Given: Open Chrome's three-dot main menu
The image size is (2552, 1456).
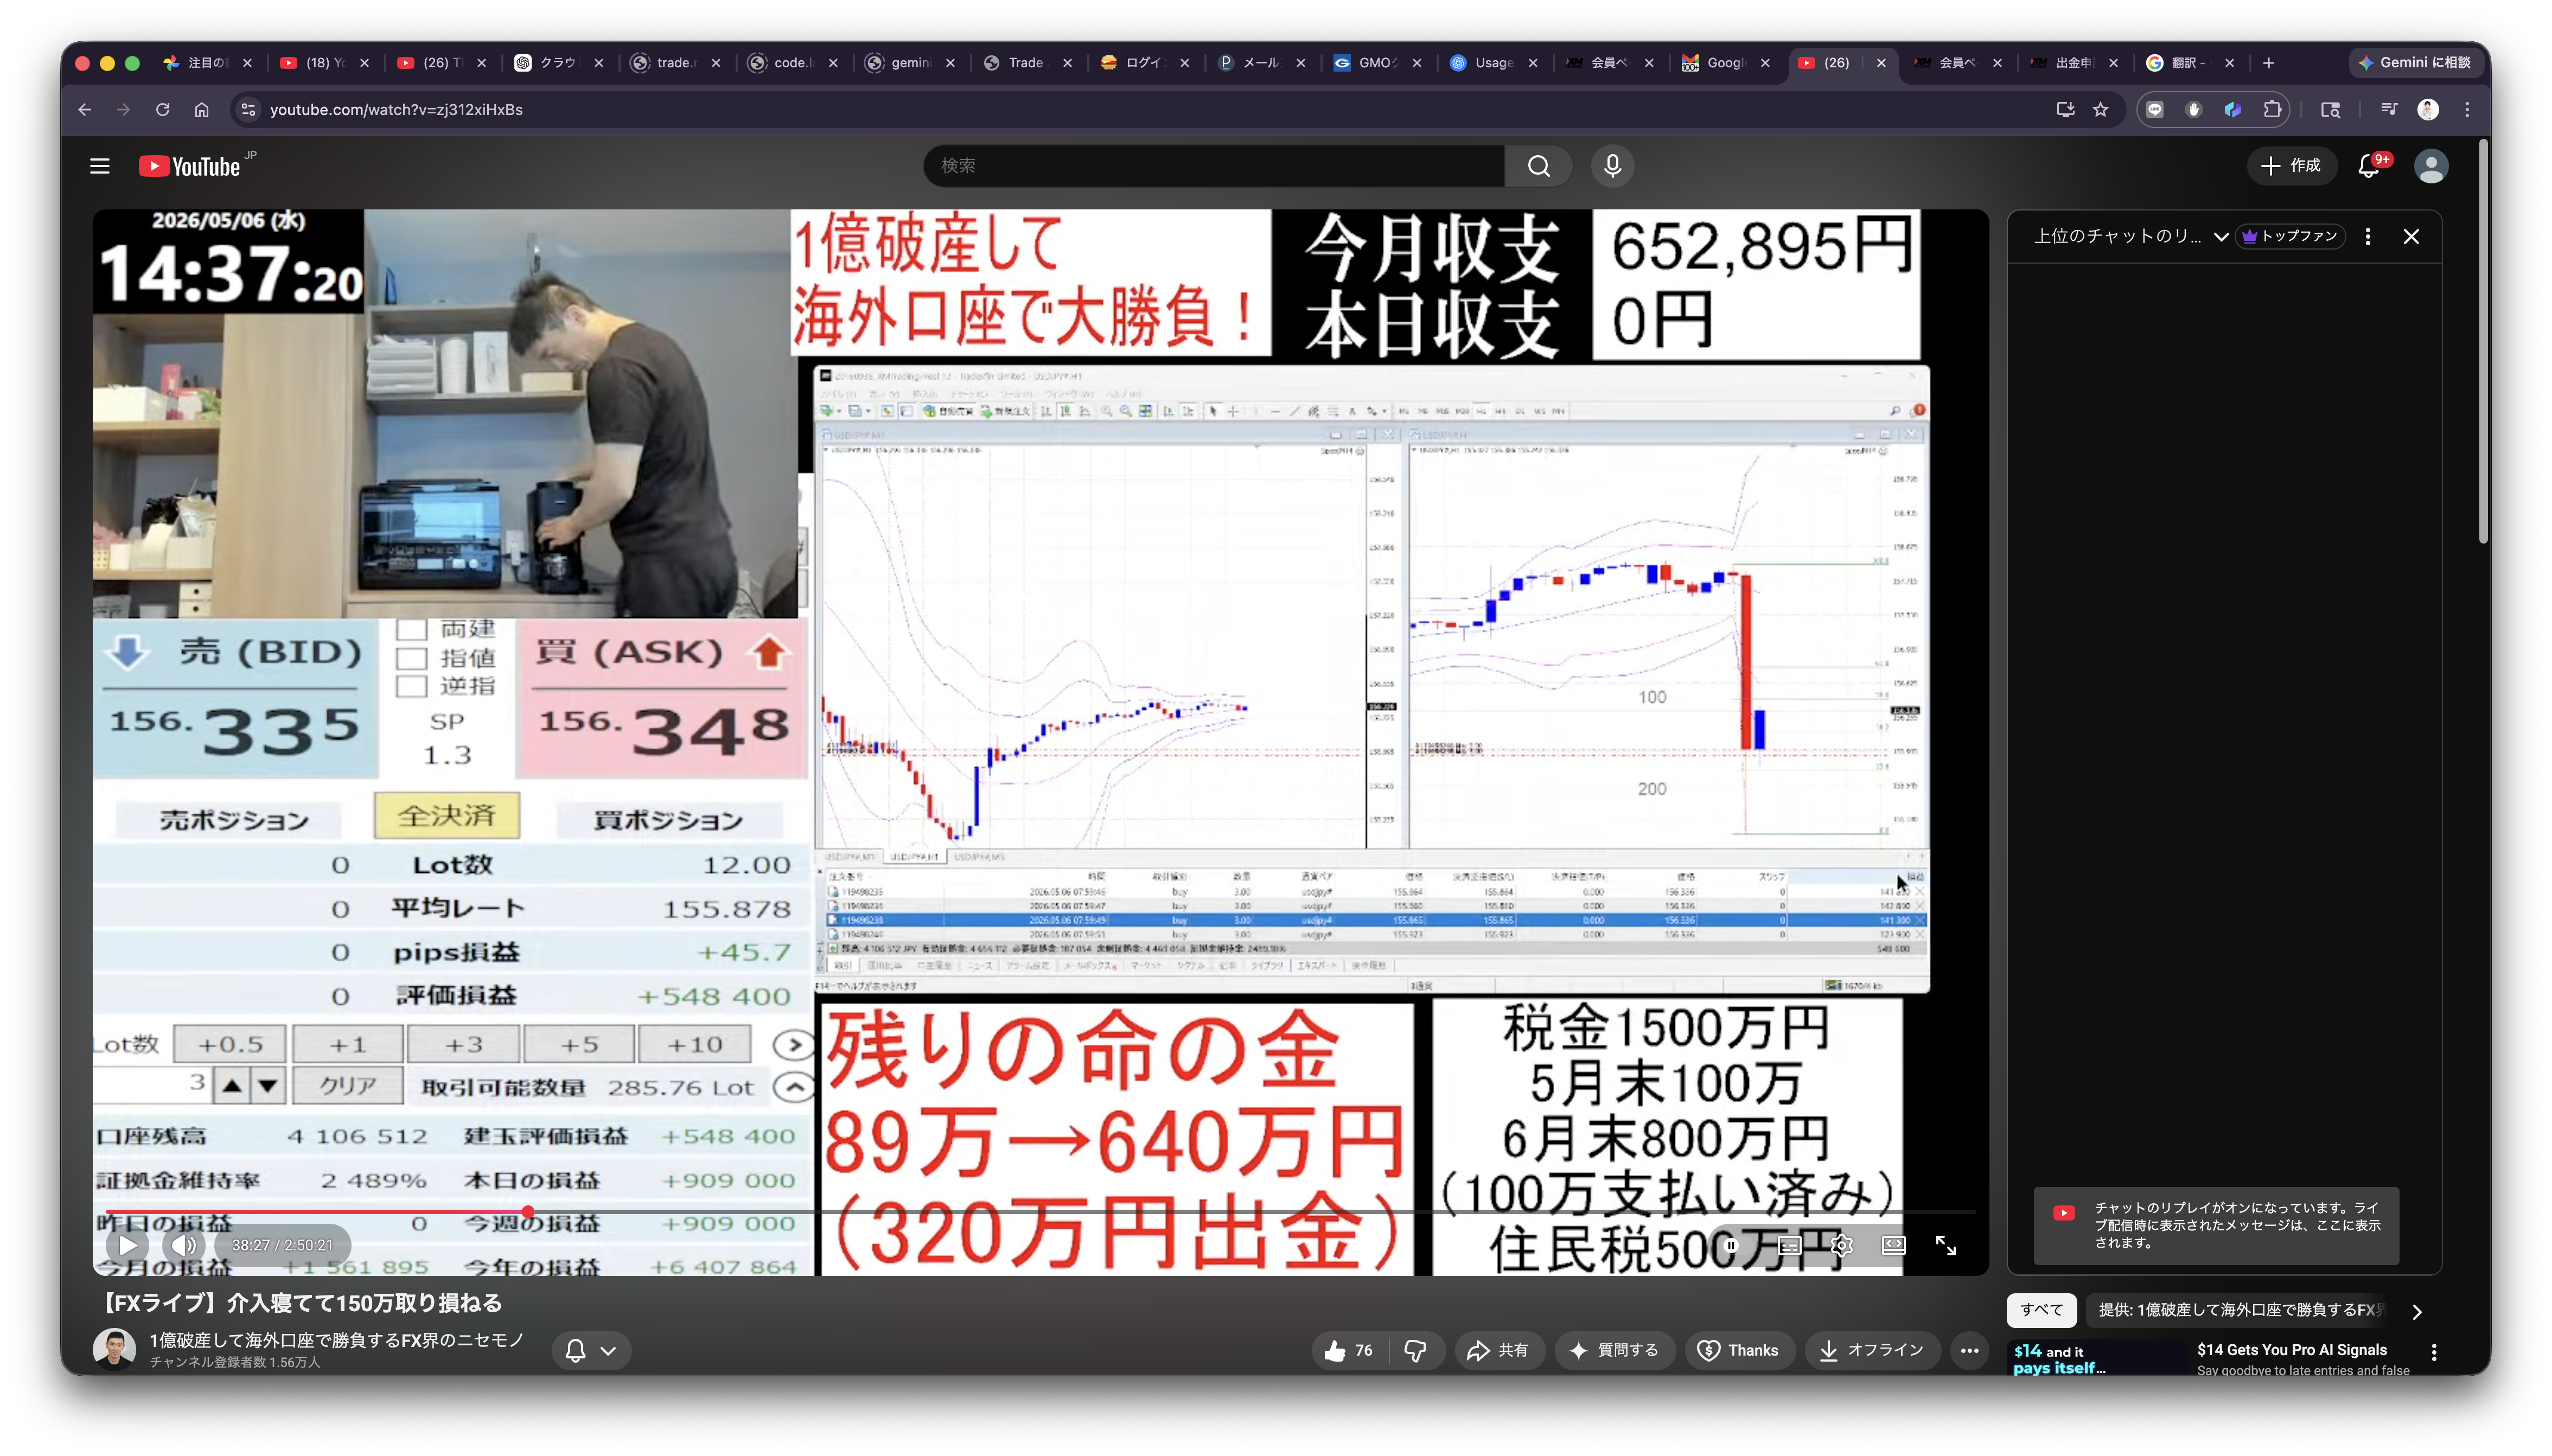Looking at the screenshot, I should tap(2466, 110).
